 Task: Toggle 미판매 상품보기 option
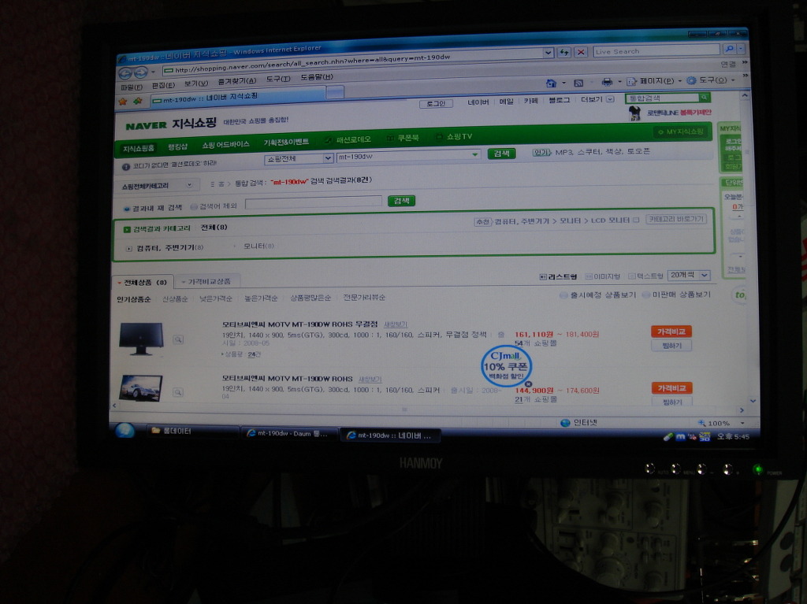pyautogui.click(x=645, y=295)
